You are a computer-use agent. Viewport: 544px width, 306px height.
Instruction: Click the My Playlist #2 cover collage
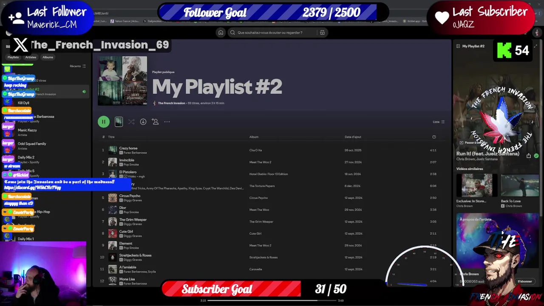point(122,81)
